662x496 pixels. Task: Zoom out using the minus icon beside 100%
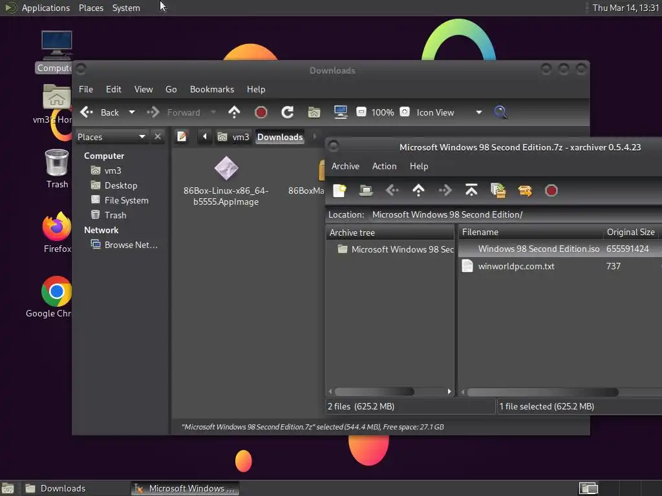361,112
